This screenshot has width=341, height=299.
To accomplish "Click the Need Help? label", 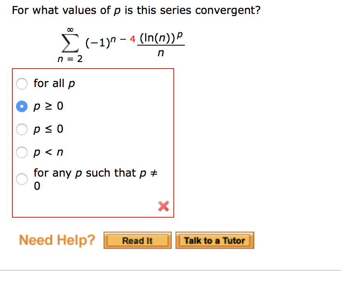I will point(57,240).
